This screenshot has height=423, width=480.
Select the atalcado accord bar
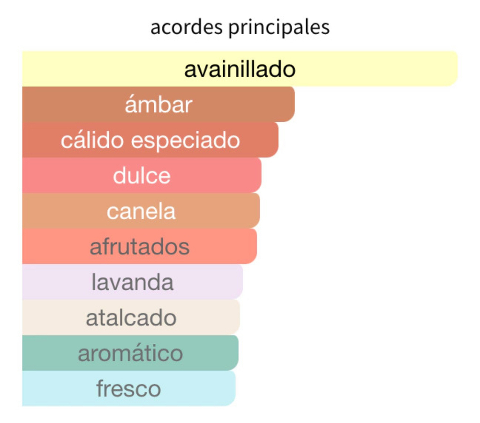click(x=131, y=317)
